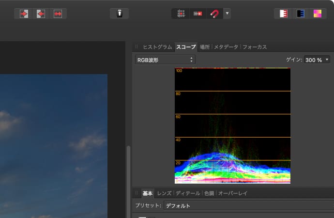
Task: Open the RGB波形 scope type dropdown
Action: click(x=165, y=60)
